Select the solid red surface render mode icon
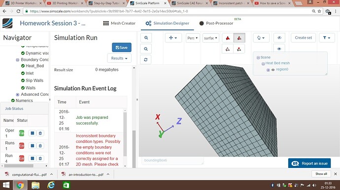 228,38
